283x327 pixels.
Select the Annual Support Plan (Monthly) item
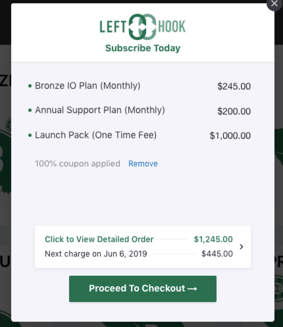[100, 110]
